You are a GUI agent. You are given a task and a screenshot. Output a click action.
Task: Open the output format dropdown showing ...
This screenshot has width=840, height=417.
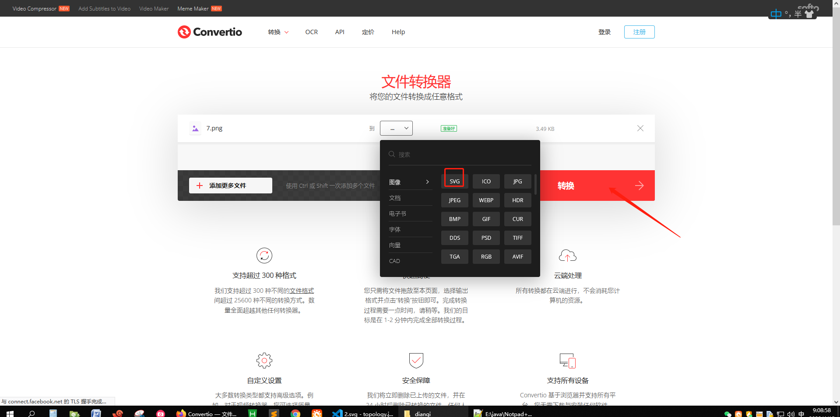point(396,128)
